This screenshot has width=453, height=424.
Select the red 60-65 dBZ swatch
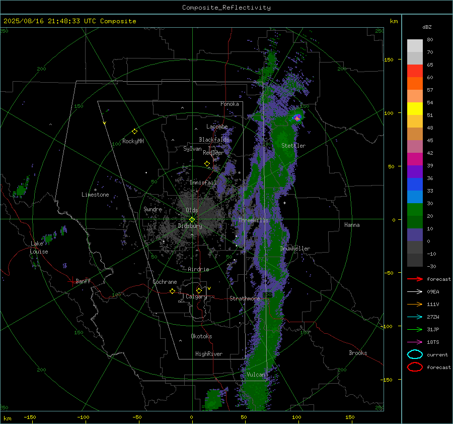tap(415, 71)
